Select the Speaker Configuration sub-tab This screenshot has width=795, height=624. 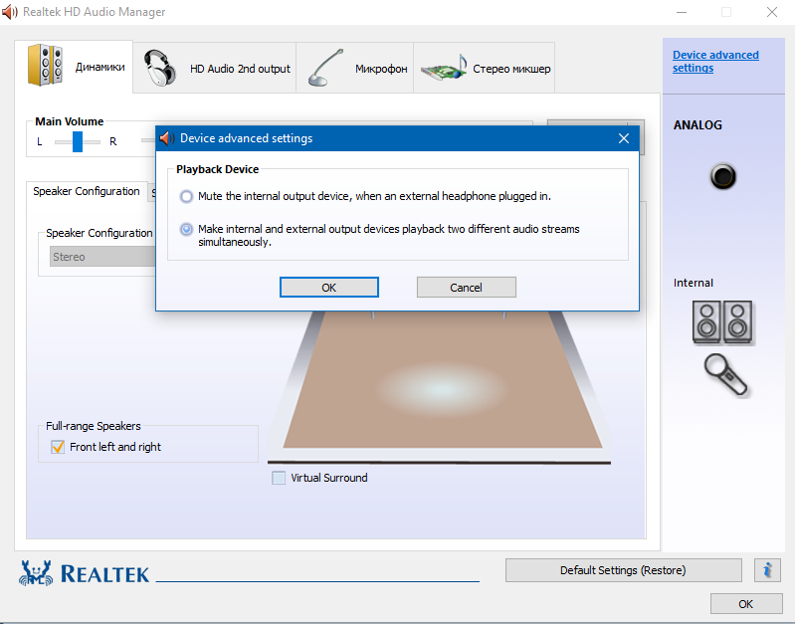pos(87,191)
